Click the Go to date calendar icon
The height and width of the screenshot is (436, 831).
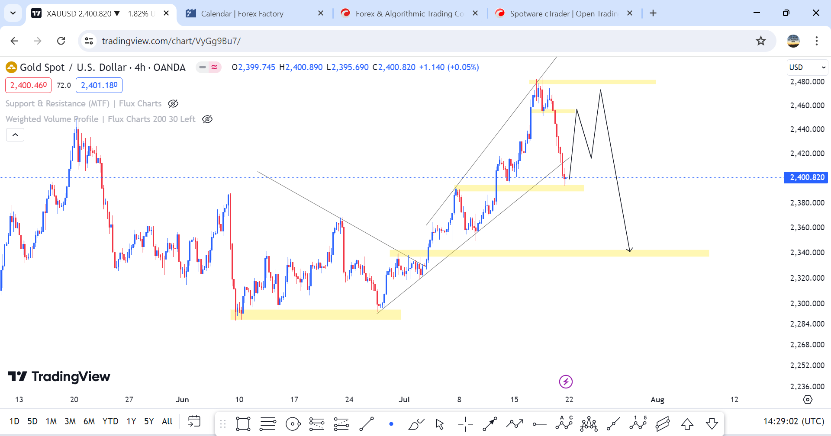[194, 421]
